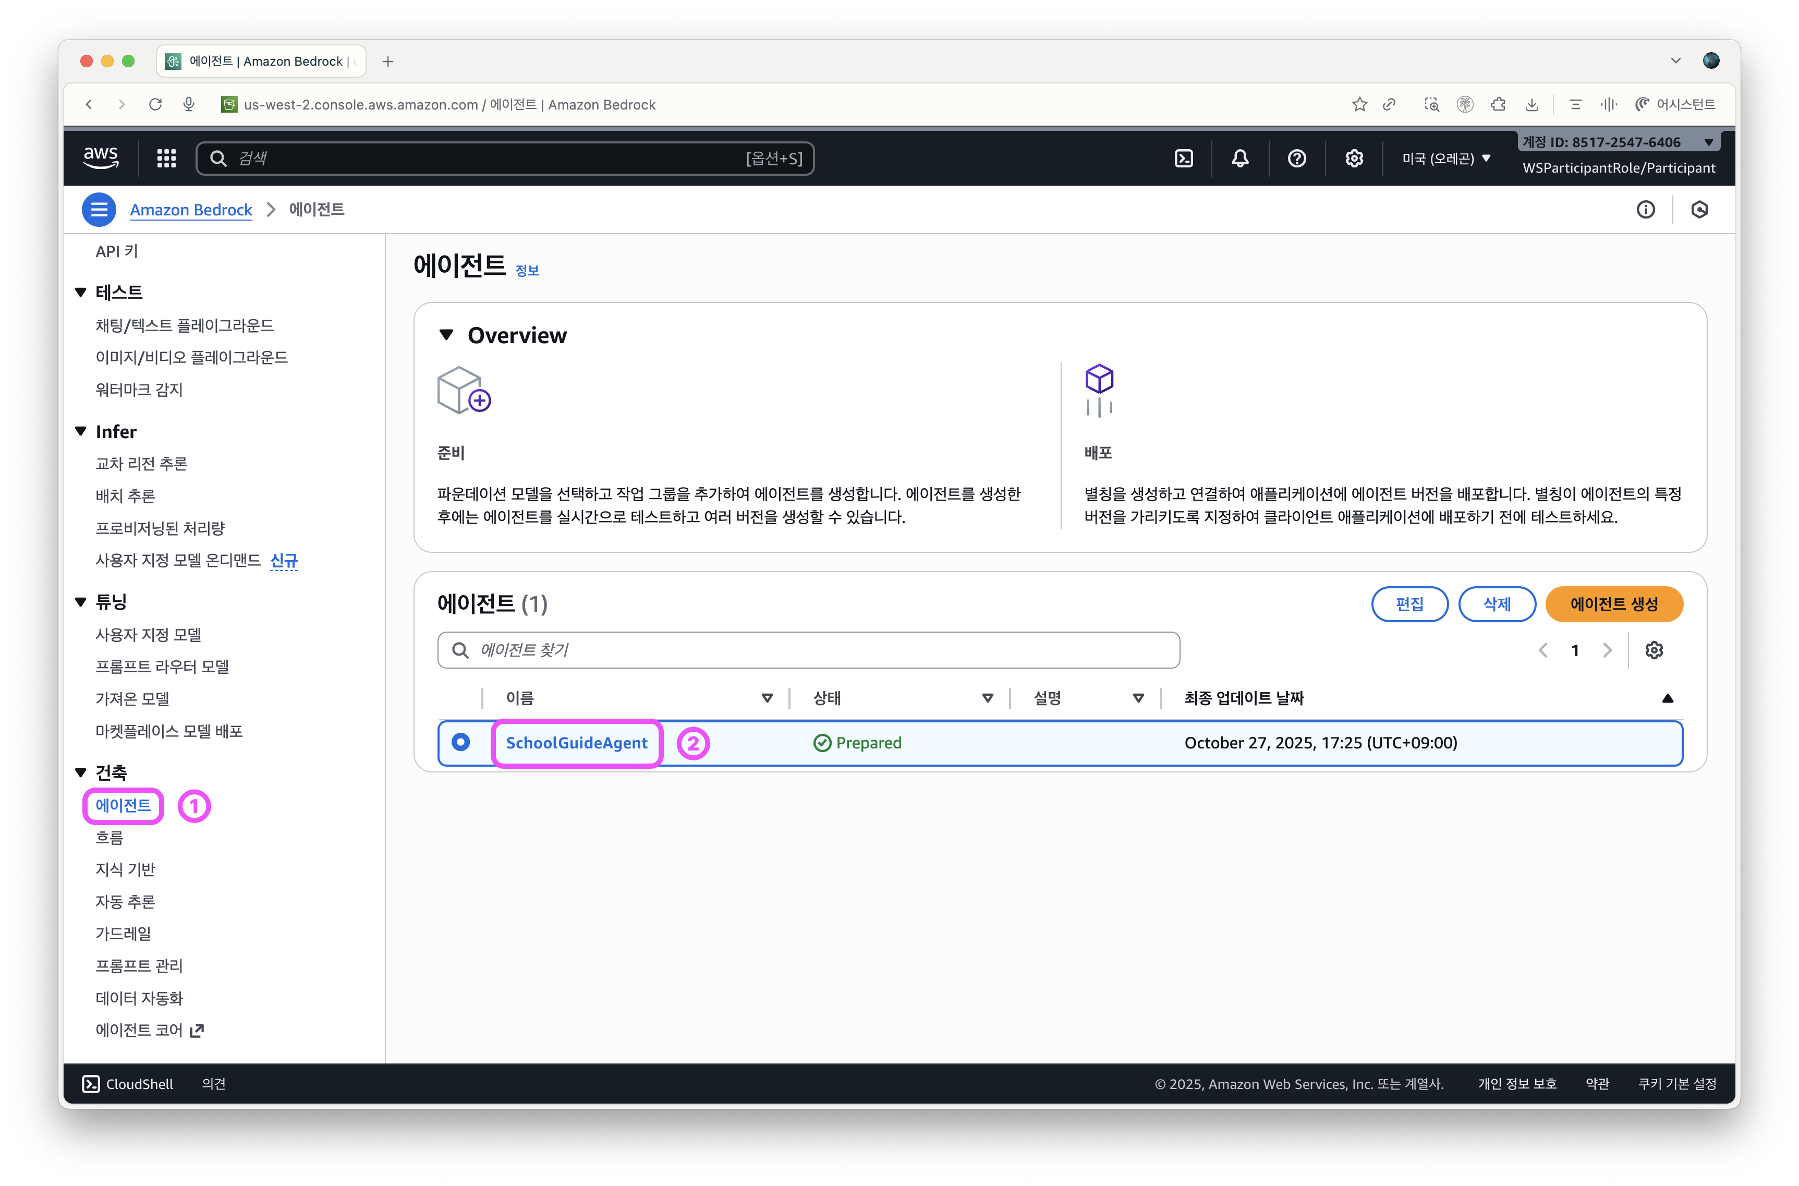The width and height of the screenshot is (1799, 1186).
Task: Click the 정보 link beside the page title
Action: [527, 271]
